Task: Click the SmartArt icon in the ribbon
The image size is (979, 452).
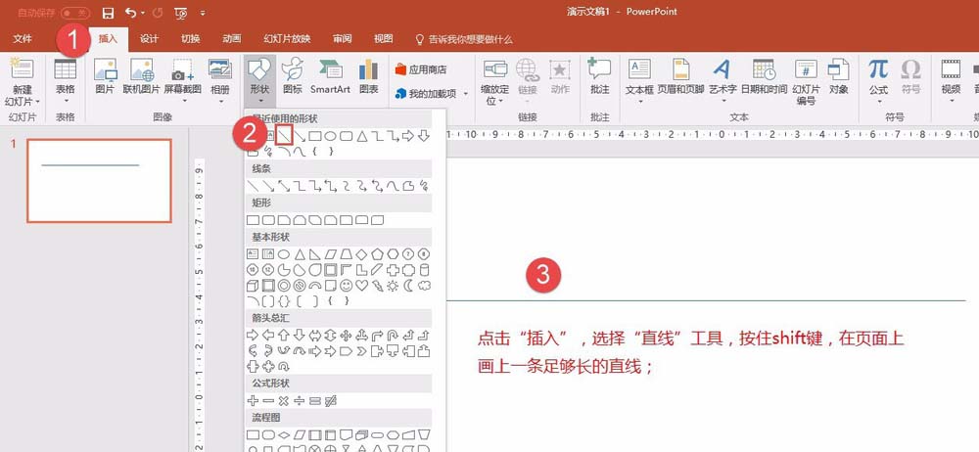Action: 330,75
